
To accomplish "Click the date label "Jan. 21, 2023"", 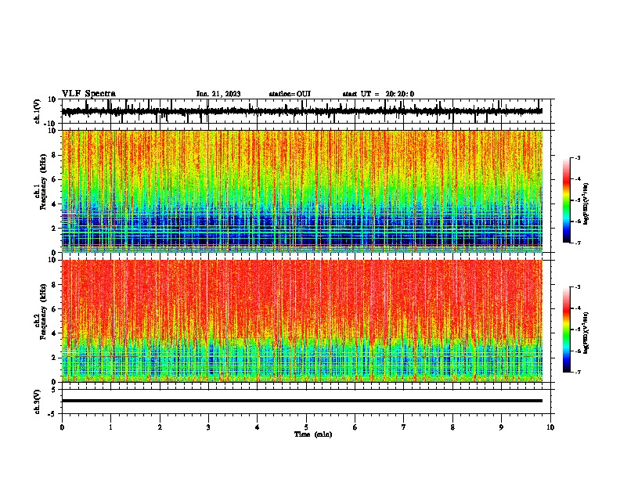I will pyautogui.click(x=218, y=94).
